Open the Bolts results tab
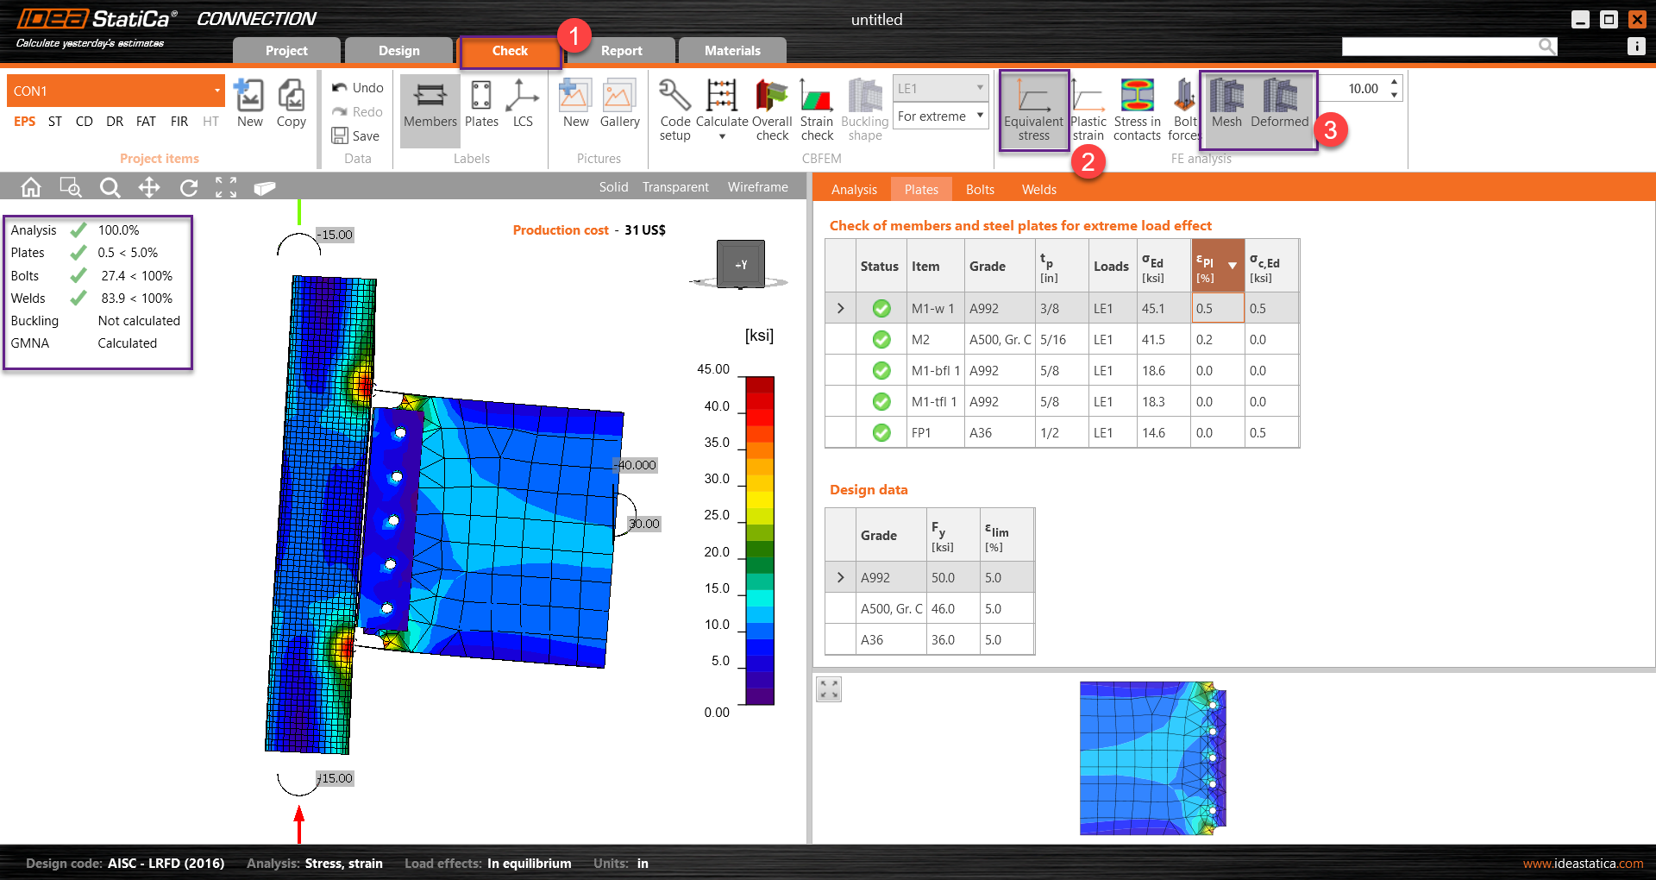The height and width of the screenshot is (880, 1656). [x=979, y=189]
